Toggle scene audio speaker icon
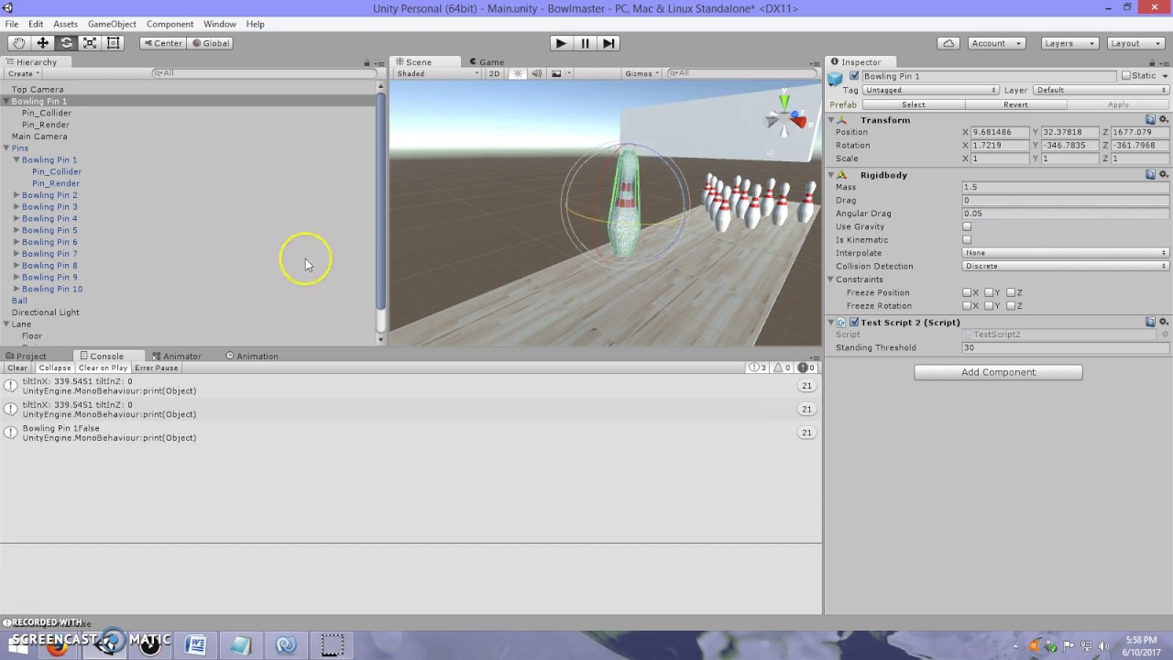Image resolution: width=1173 pixels, height=660 pixels. tap(537, 73)
